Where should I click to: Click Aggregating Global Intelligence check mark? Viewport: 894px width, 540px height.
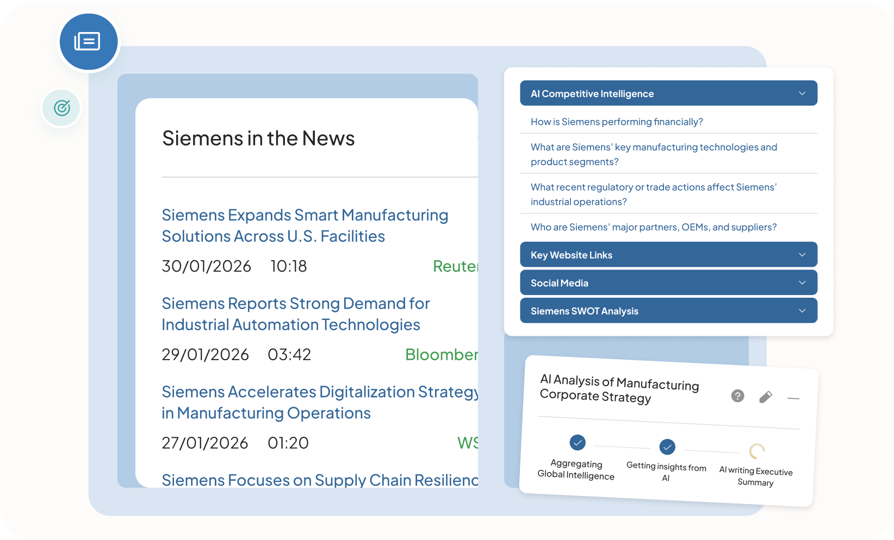click(578, 442)
